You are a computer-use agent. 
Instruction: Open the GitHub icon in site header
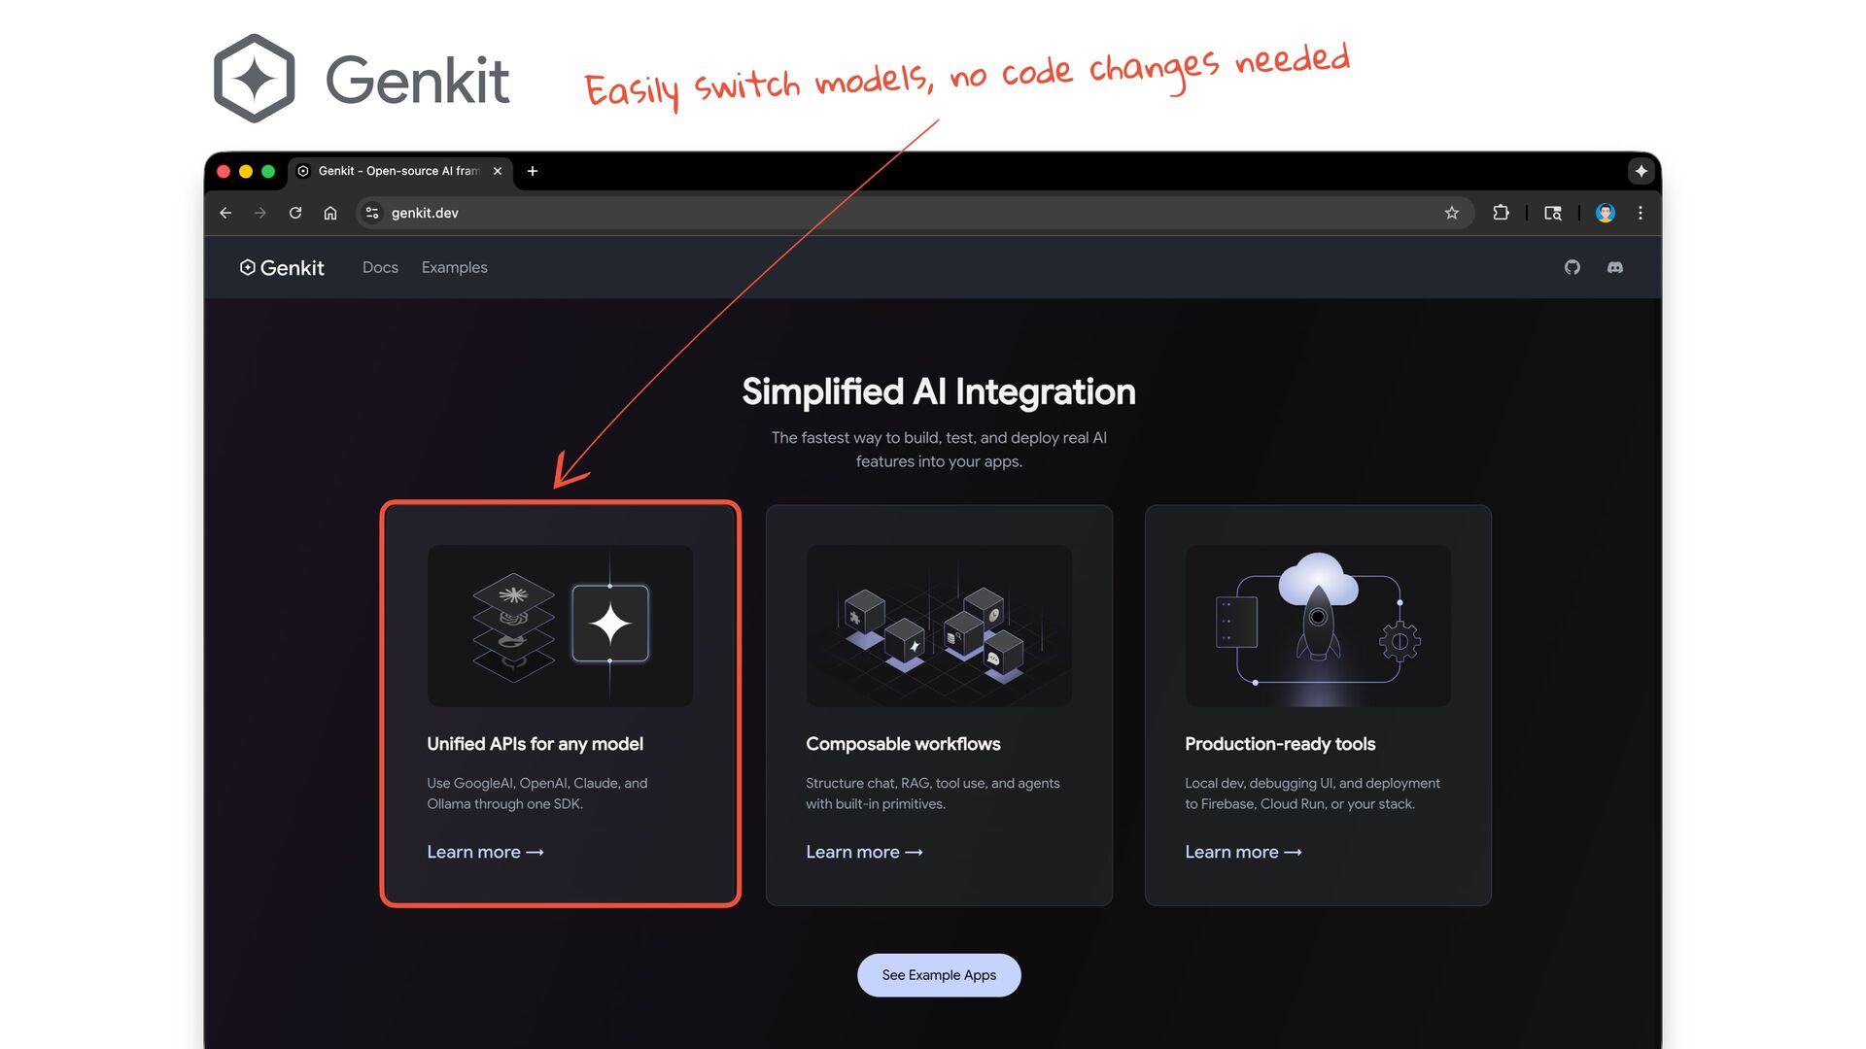click(x=1572, y=267)
